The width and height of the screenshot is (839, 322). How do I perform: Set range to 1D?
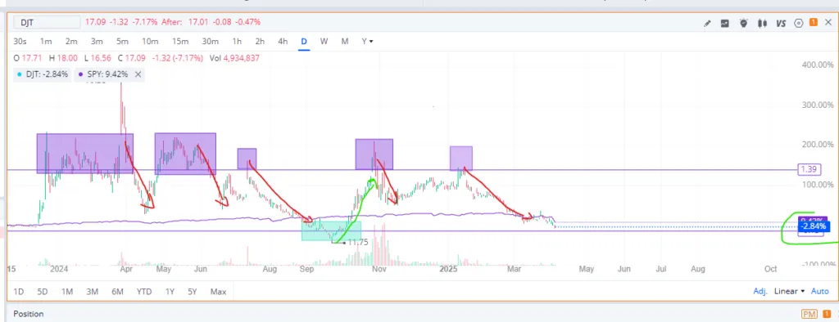click(18, 292)
